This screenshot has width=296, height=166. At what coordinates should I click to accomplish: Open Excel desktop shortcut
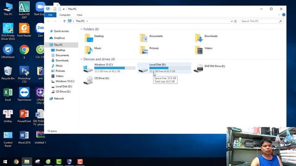point(8,95)
